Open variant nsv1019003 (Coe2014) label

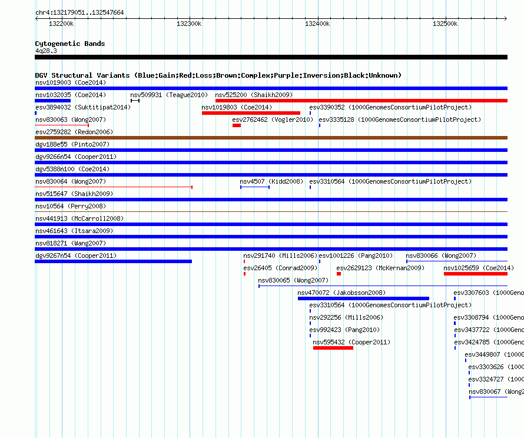(x=71, y=82)
